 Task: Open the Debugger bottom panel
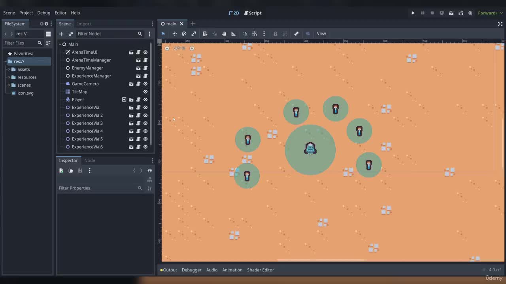pos(191,270)
